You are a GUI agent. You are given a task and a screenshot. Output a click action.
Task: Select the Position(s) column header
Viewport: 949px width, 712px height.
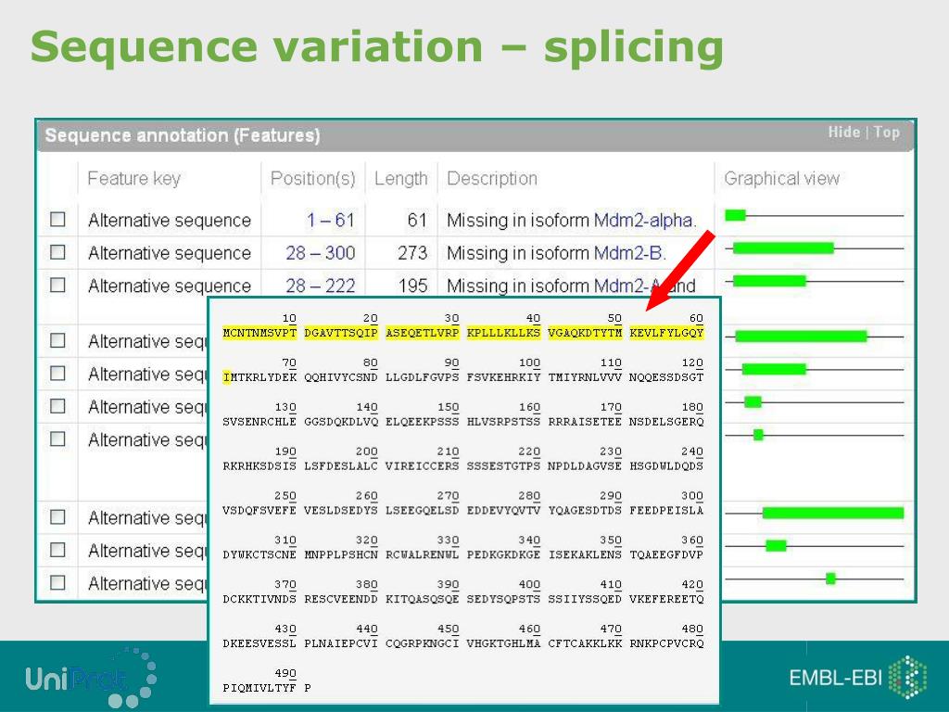(313, 179)
